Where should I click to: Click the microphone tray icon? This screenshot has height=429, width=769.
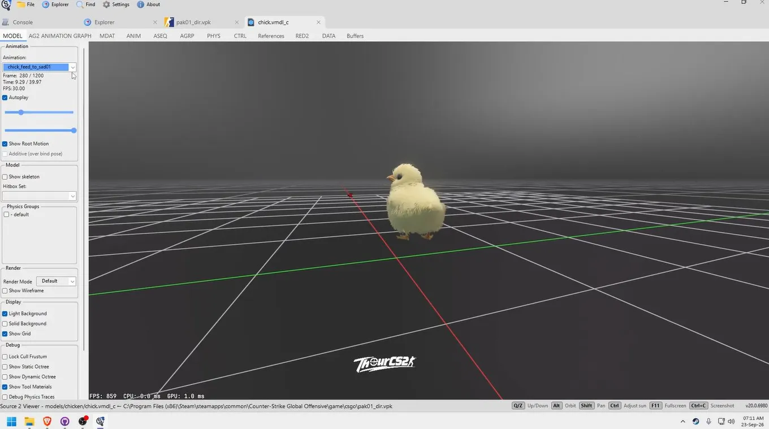pyautogui.click(x=708, y=422)
